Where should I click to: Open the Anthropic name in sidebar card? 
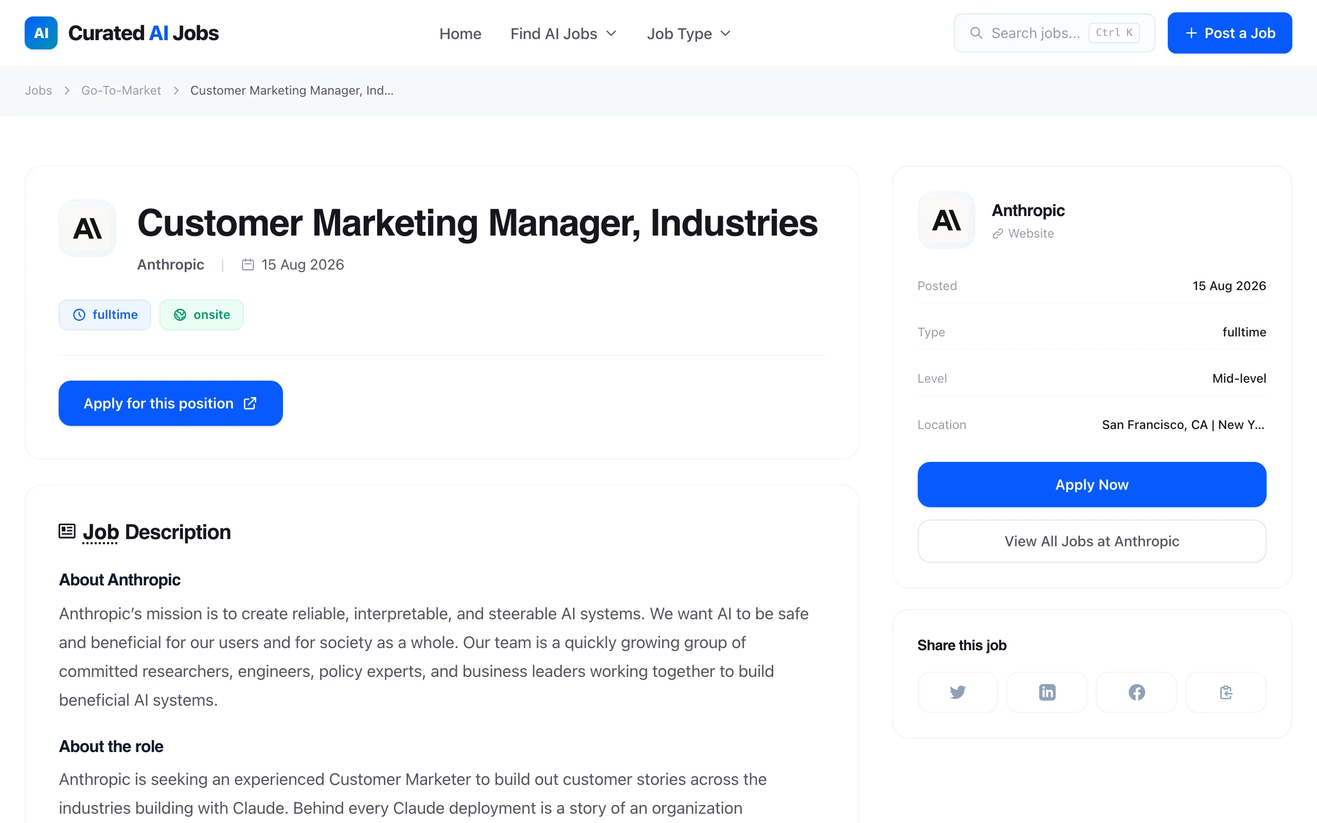click(x=1028, y=210)
